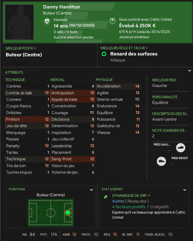Select the Finition attribute row
The image size is (193, 241).
coord(27,119)
